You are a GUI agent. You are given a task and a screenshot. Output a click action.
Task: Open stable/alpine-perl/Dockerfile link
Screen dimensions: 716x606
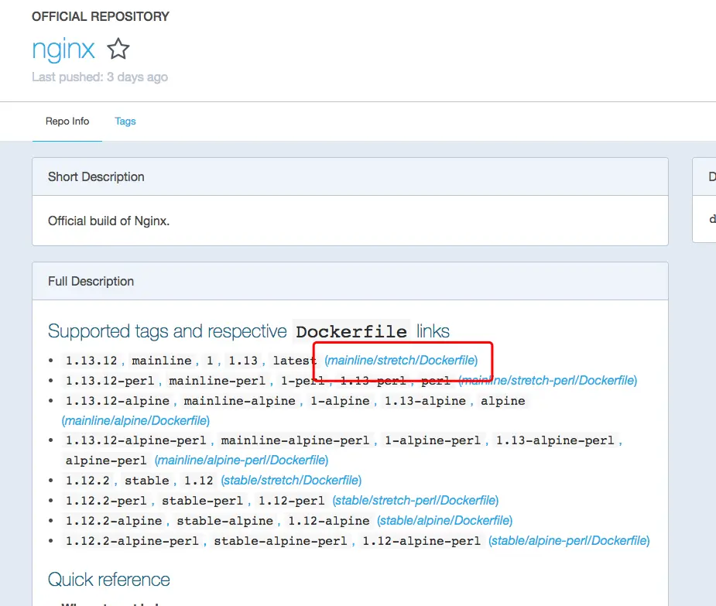tap(569, 540)
